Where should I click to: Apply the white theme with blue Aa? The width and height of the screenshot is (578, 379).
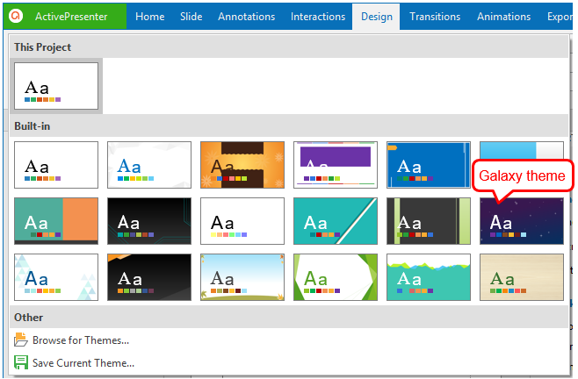click(149, 165)
